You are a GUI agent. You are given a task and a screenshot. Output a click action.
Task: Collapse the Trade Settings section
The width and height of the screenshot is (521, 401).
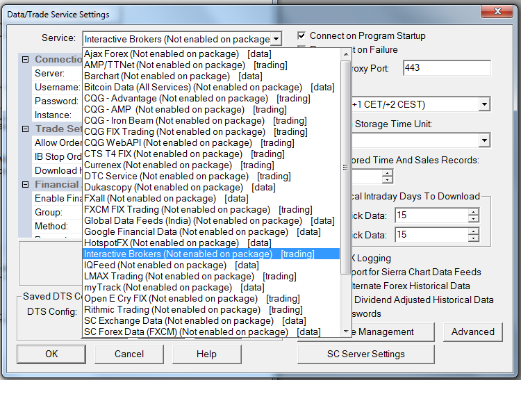click(25, 129)
